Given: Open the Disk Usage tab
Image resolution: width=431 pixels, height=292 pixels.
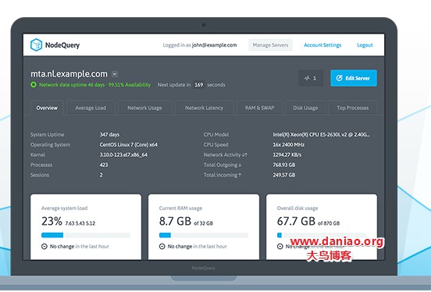Looking at the screenshot, I should [305, 108].
